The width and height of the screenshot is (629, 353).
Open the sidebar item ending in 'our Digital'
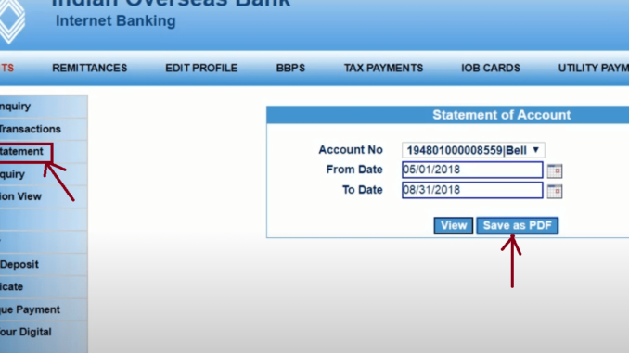click(44, 333)
